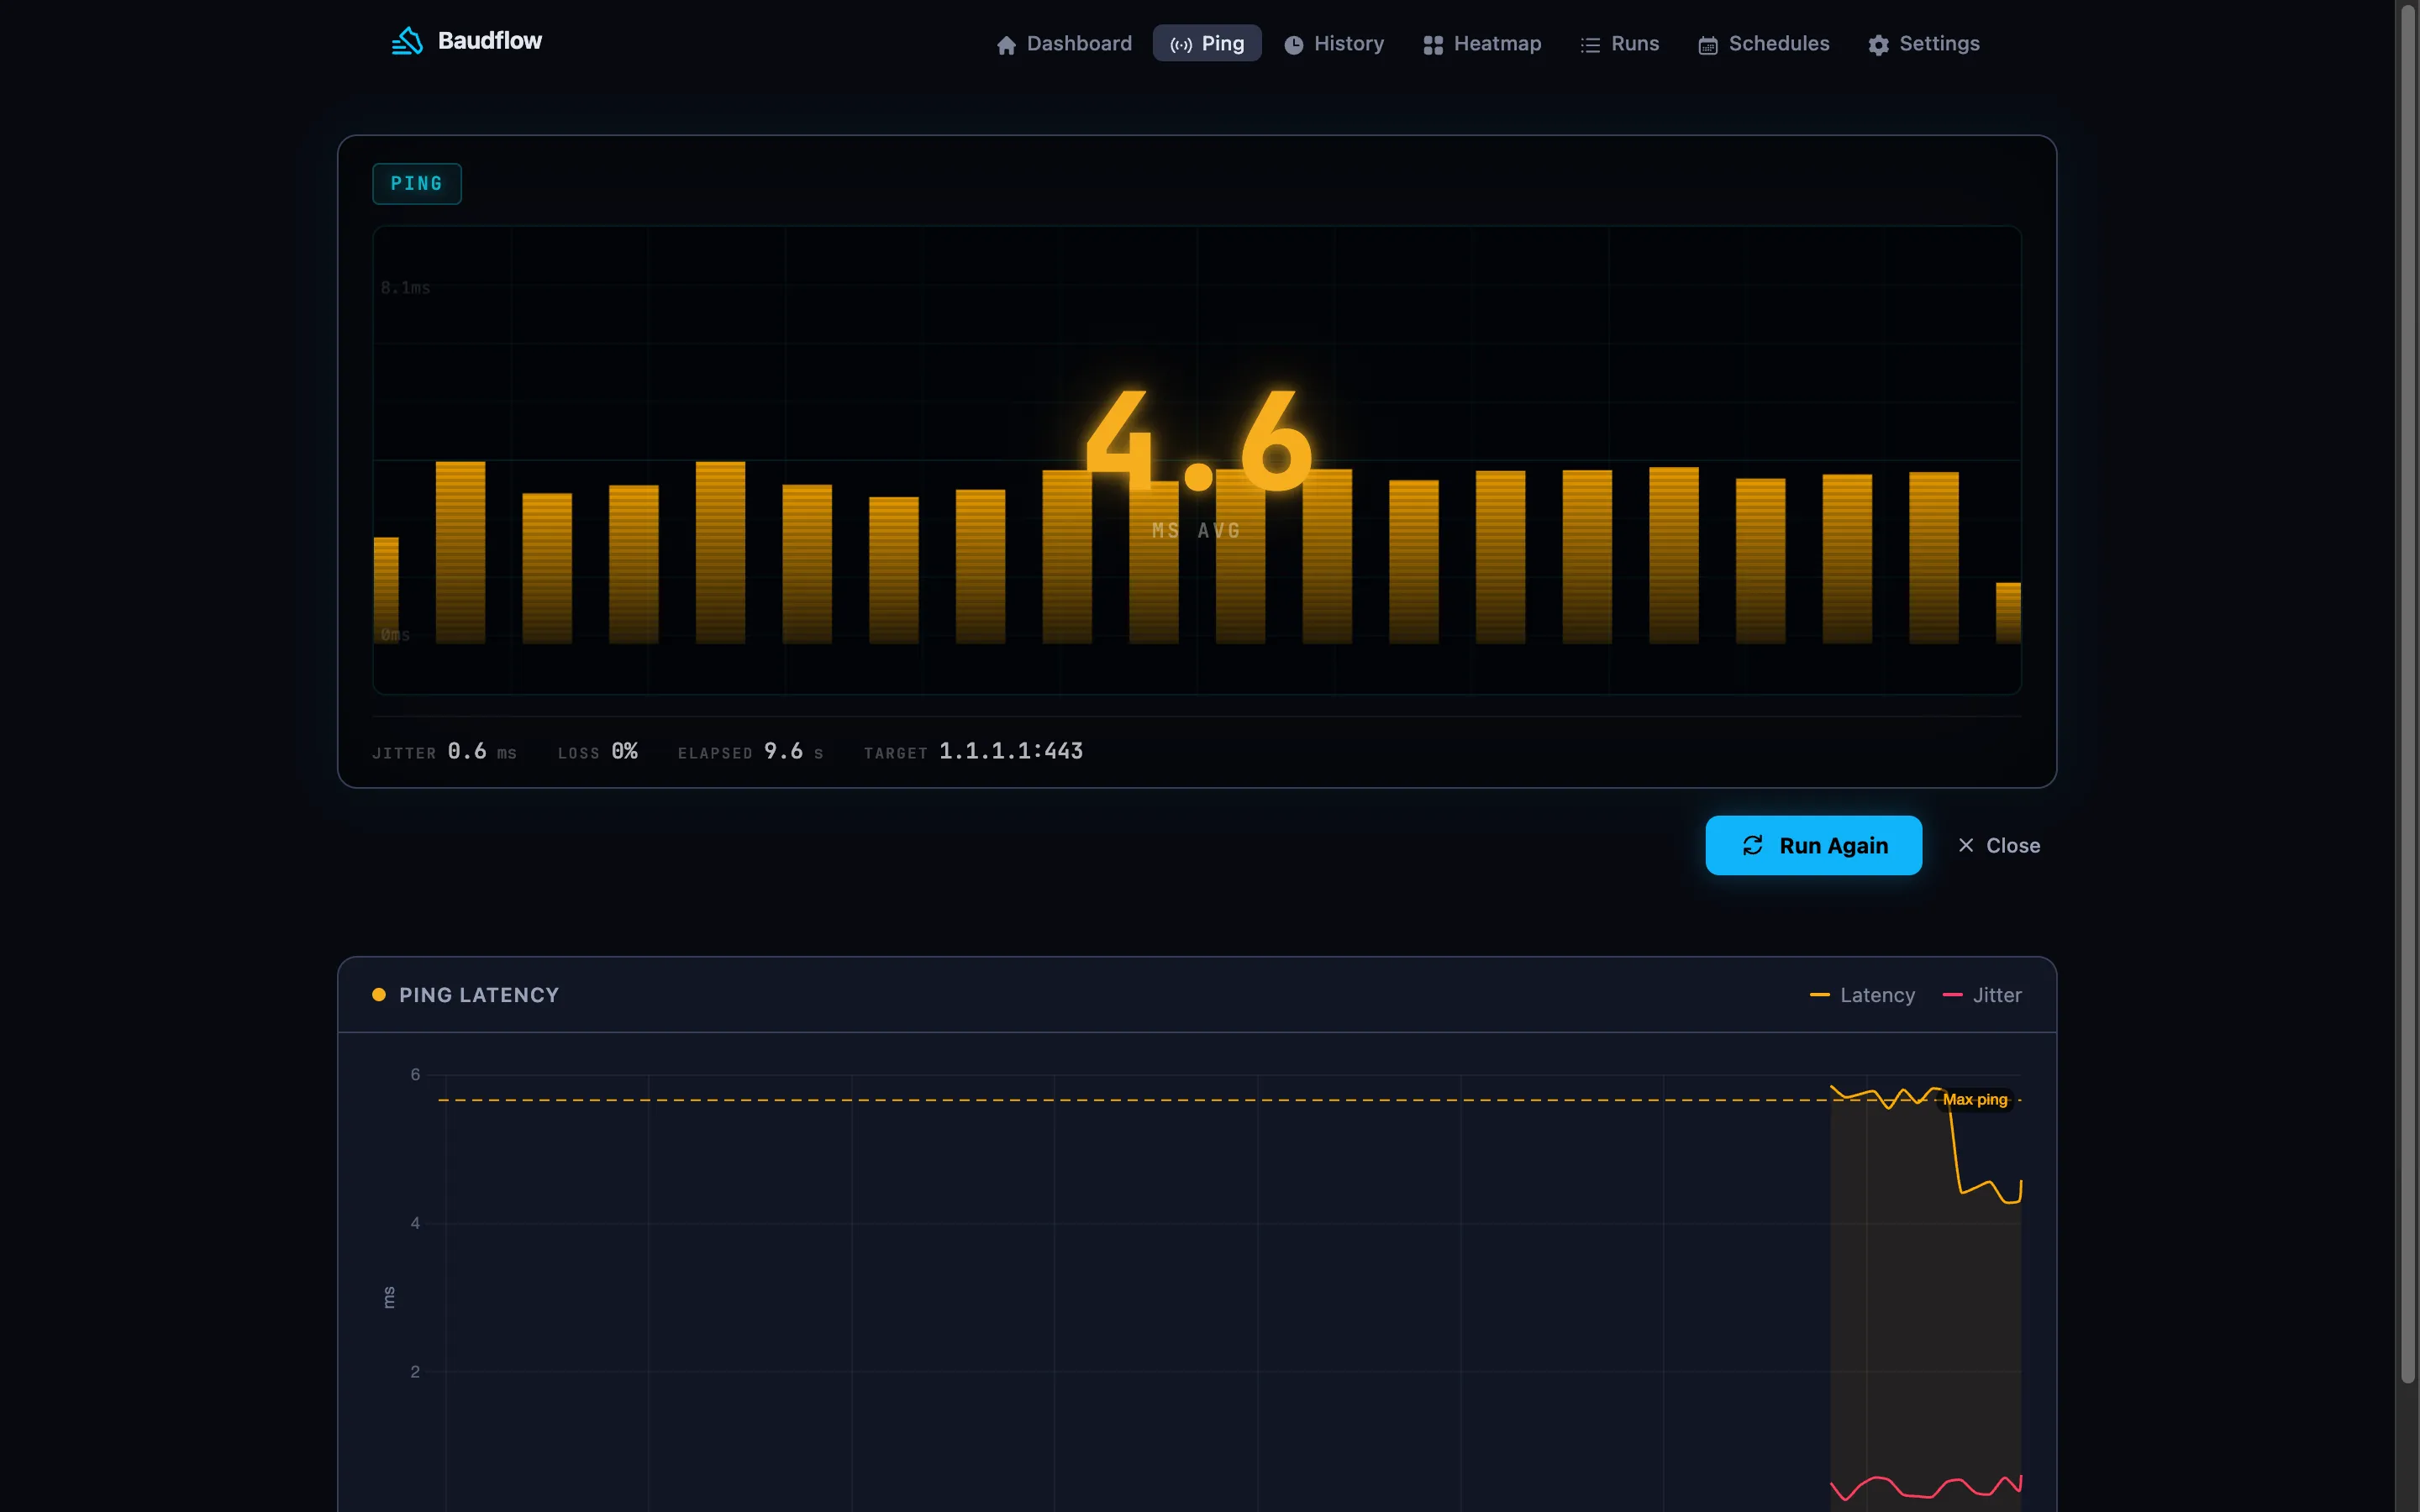Go to the History page
2420x1512 pixels.
(x=1333, y=44)
